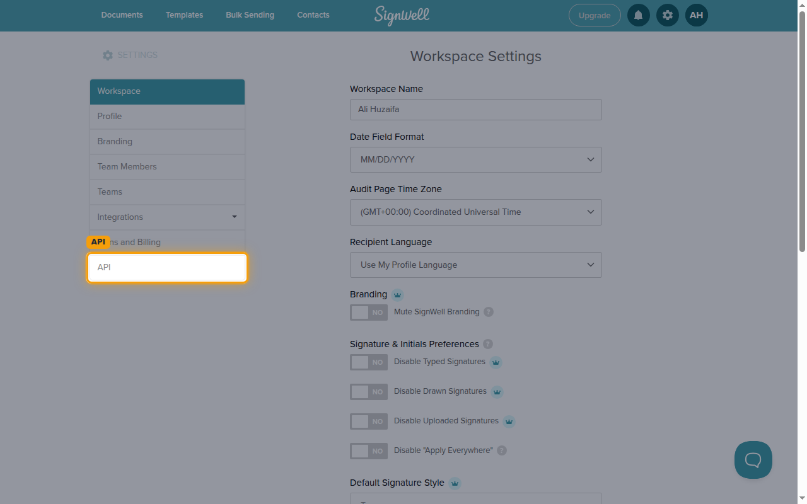The image size is (807, 504).
Task: Click help icon beside Mute SignWell Branding
Action: pyautogui.click(x=488, y=312)
